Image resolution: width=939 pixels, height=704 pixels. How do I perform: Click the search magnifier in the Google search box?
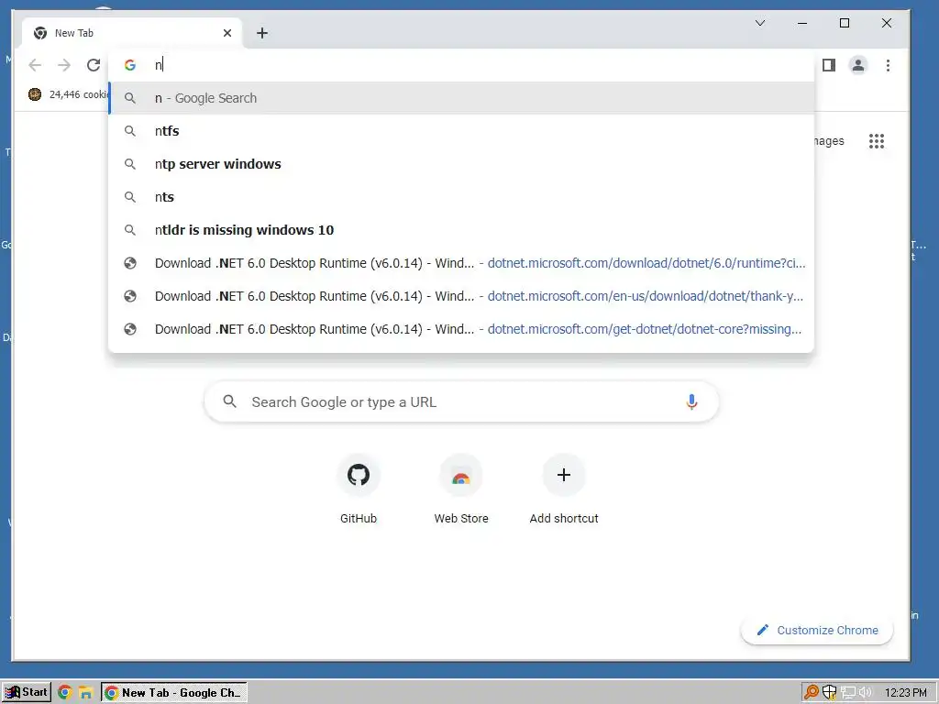(230, 401)
